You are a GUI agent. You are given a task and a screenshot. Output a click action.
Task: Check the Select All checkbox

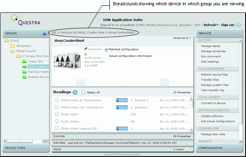click(84, 92)
